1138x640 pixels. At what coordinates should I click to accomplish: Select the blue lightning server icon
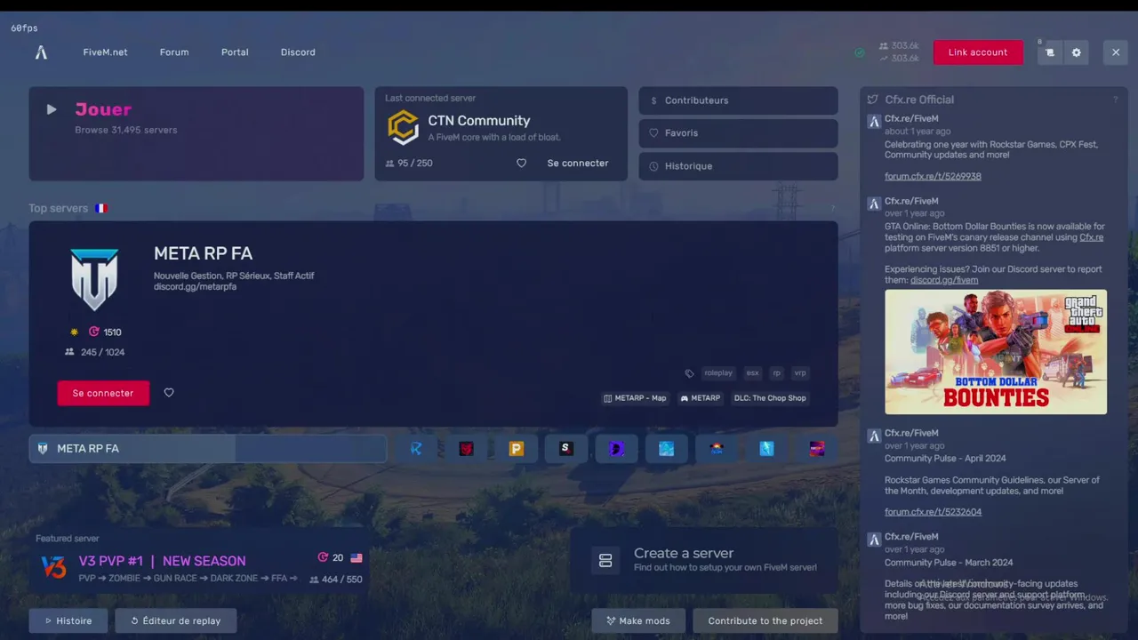[x=766, y=449]
